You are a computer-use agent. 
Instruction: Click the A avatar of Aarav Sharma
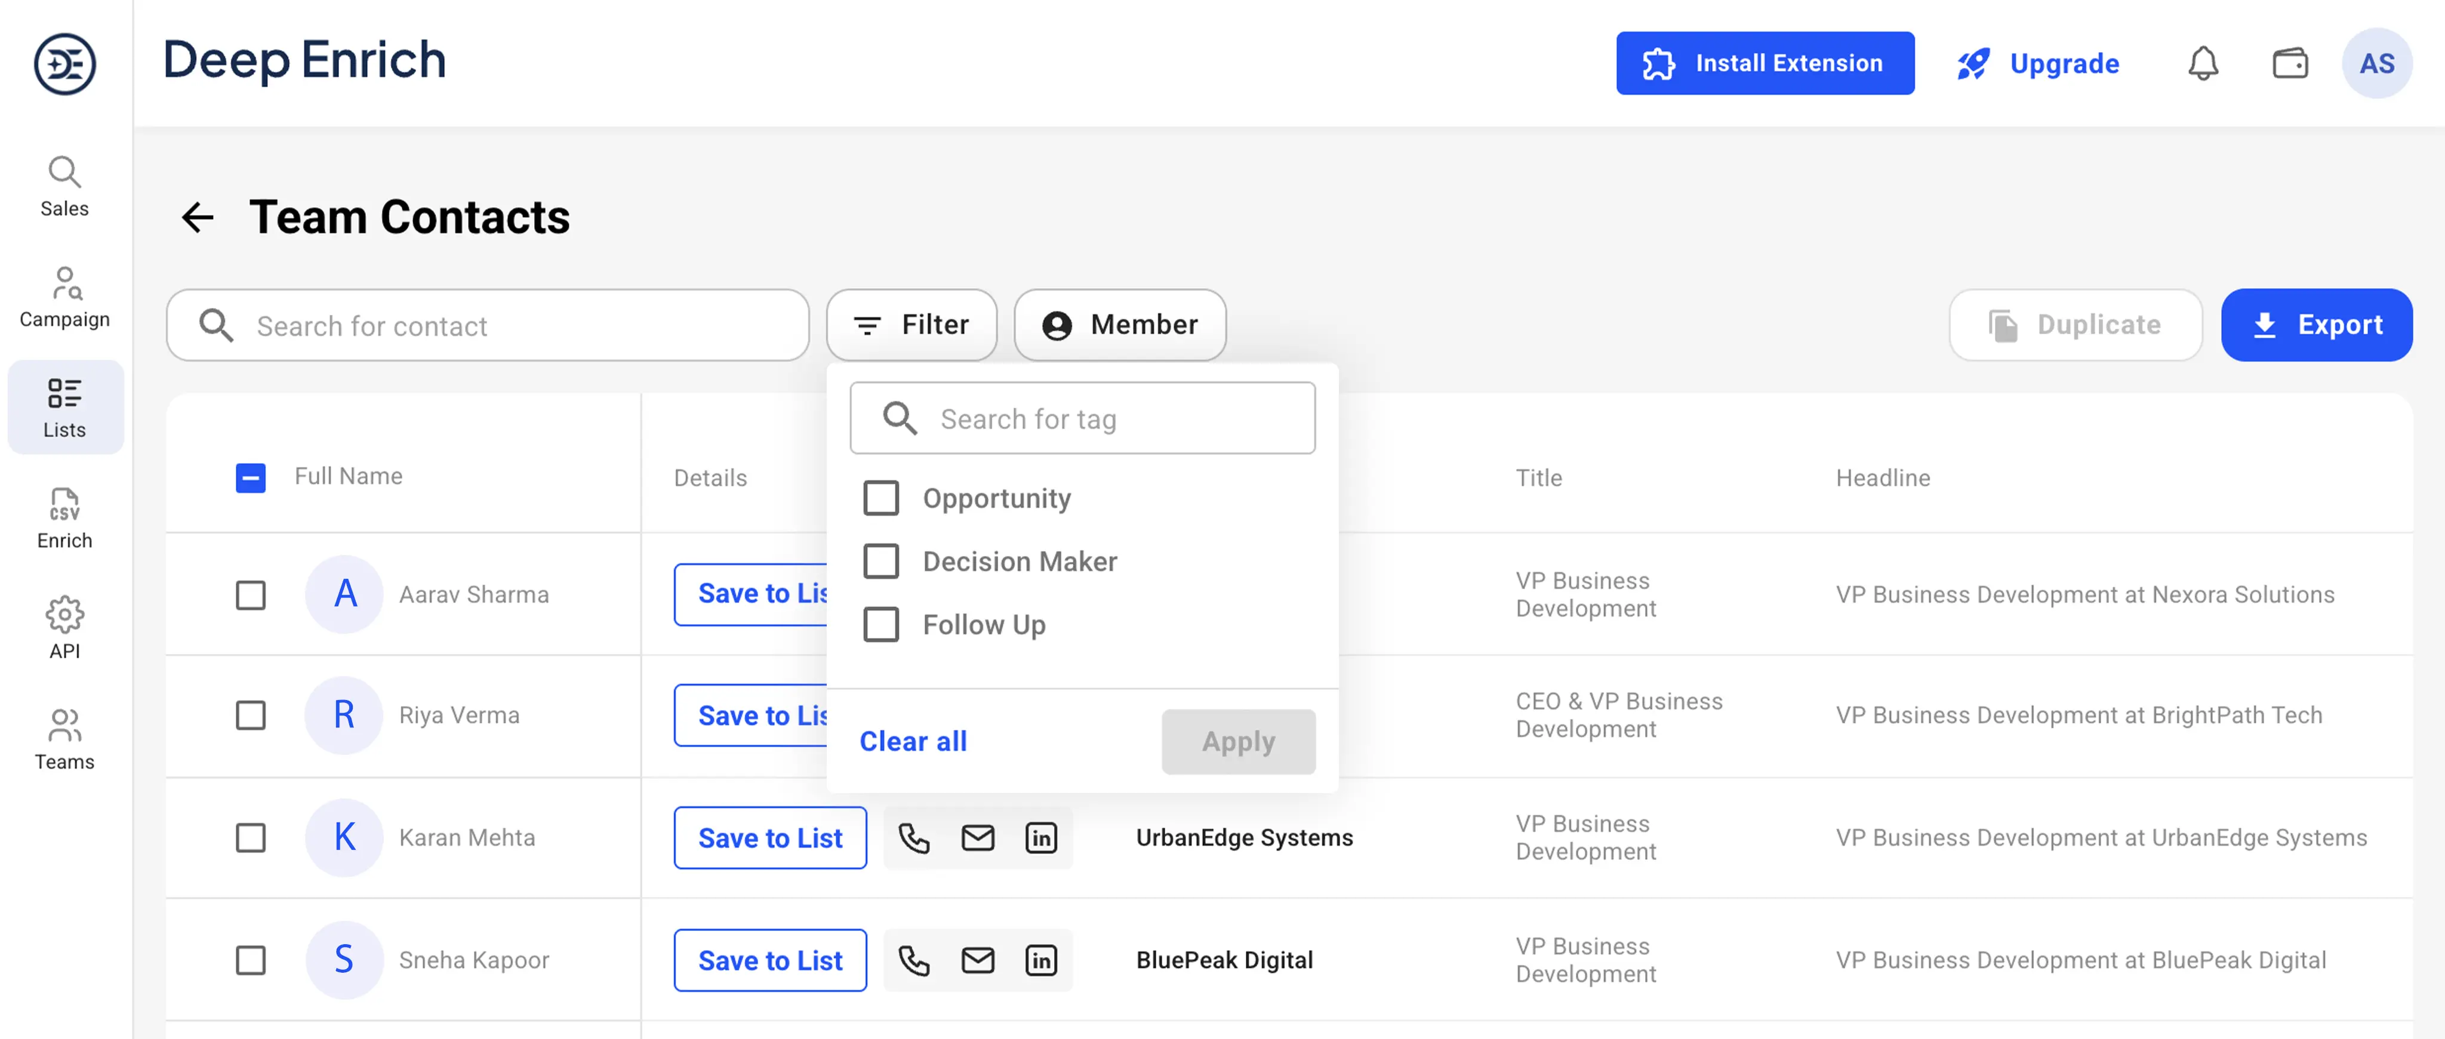point(344,594)
